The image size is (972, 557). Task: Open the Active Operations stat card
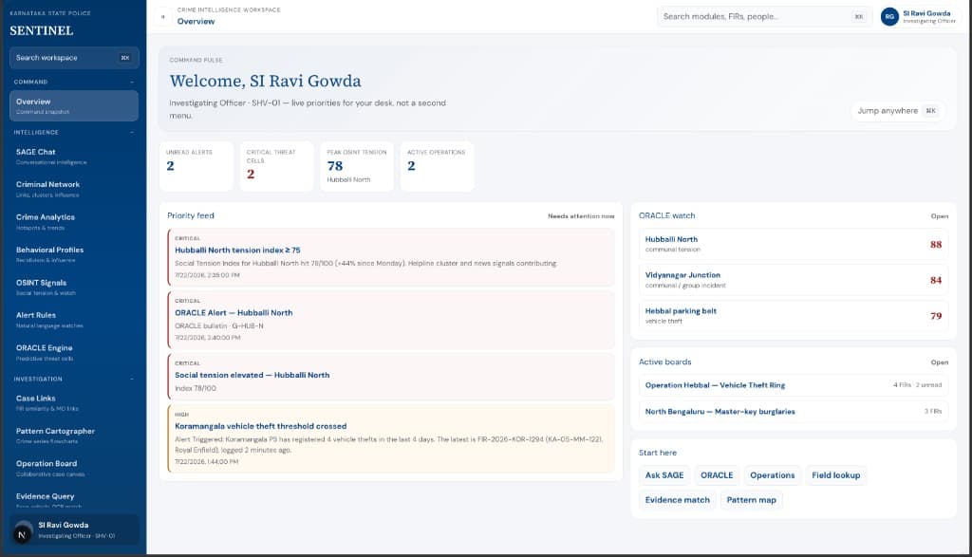437,166
